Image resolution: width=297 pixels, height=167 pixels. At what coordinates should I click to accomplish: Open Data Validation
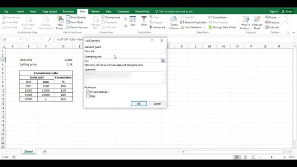[x=191, y=27]
